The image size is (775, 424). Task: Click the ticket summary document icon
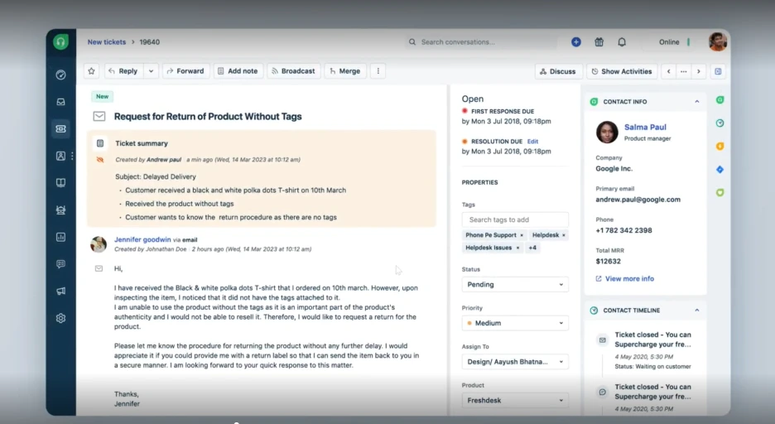click(x=100, y=143)
